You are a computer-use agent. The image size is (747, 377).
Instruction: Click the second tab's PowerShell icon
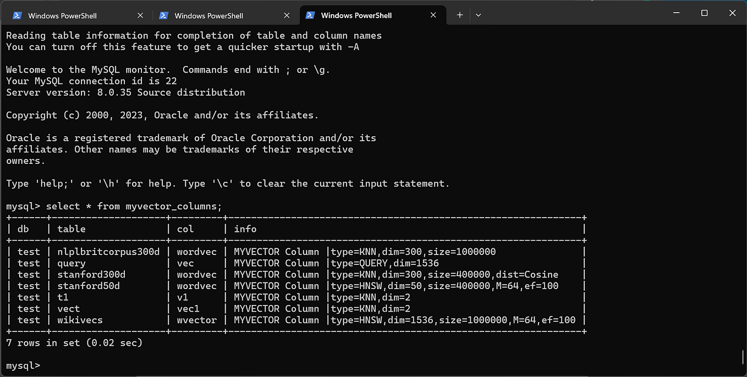click(164, 15)
